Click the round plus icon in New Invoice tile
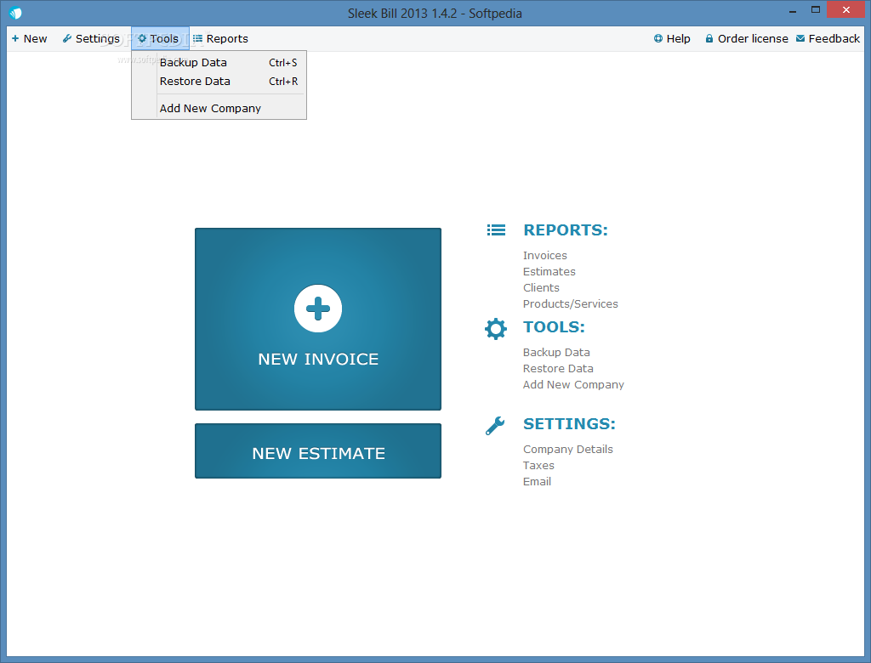Image resolution: width=871 pixels, height=663 pixels. tap(318, 309)
